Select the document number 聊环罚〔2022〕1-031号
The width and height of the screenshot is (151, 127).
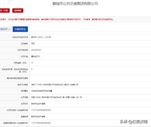point(41,37)
